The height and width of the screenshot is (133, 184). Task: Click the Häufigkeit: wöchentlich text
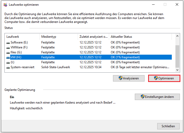click(x=26, y=108)
